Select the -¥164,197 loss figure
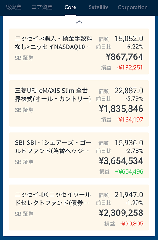 point(130,120)
